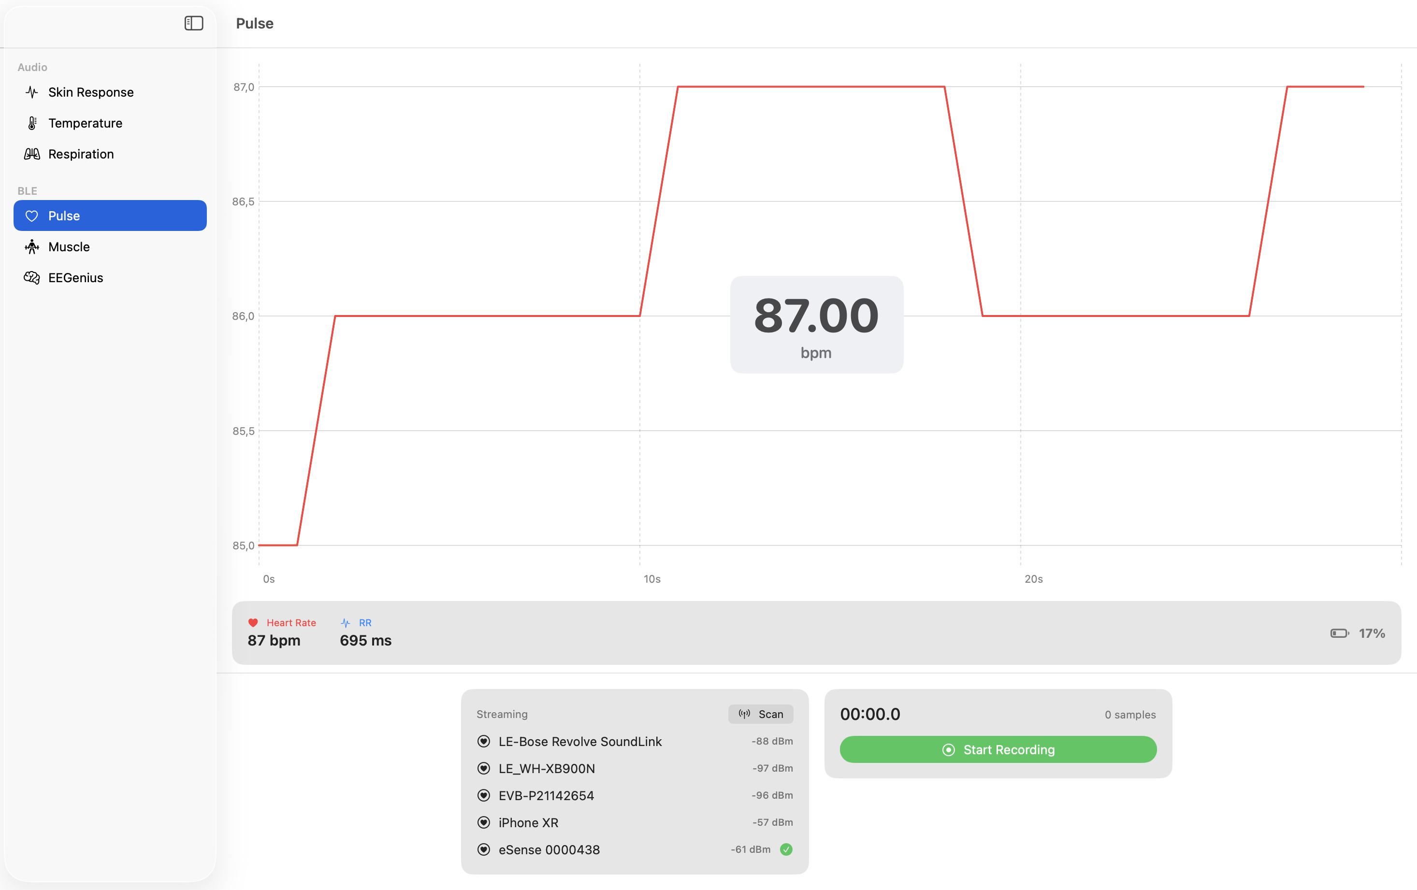This screenshot has width=1417, height=890.
Task: Select the eSense 0000438 device
Action: (635, 849)
